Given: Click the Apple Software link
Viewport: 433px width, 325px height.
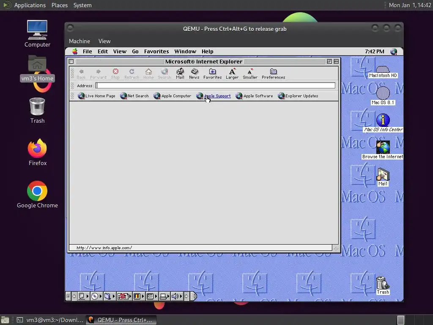Looking at the screenshot, I should (254, 96).
